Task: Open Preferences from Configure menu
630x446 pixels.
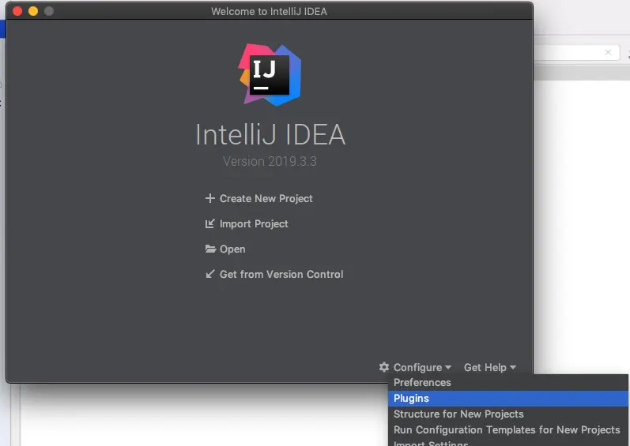Action: pyautogui.click(x=507, y=382)
